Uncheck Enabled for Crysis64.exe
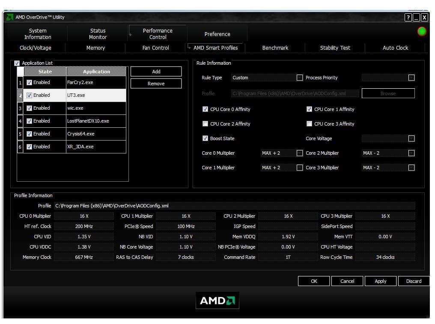435x324 pixels. tap(29, 134)
